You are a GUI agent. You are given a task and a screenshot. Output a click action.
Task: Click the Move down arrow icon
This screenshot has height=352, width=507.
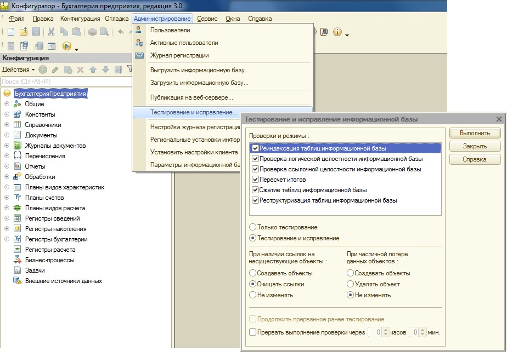(x=105, y=70)
